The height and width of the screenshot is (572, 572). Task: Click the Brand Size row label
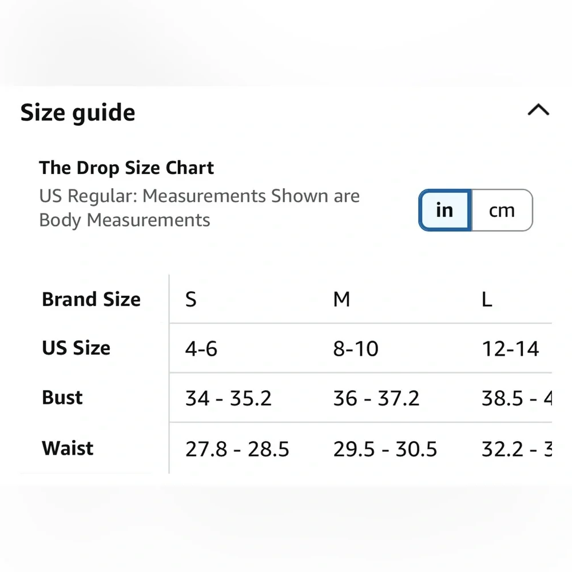tap(91, 299)
